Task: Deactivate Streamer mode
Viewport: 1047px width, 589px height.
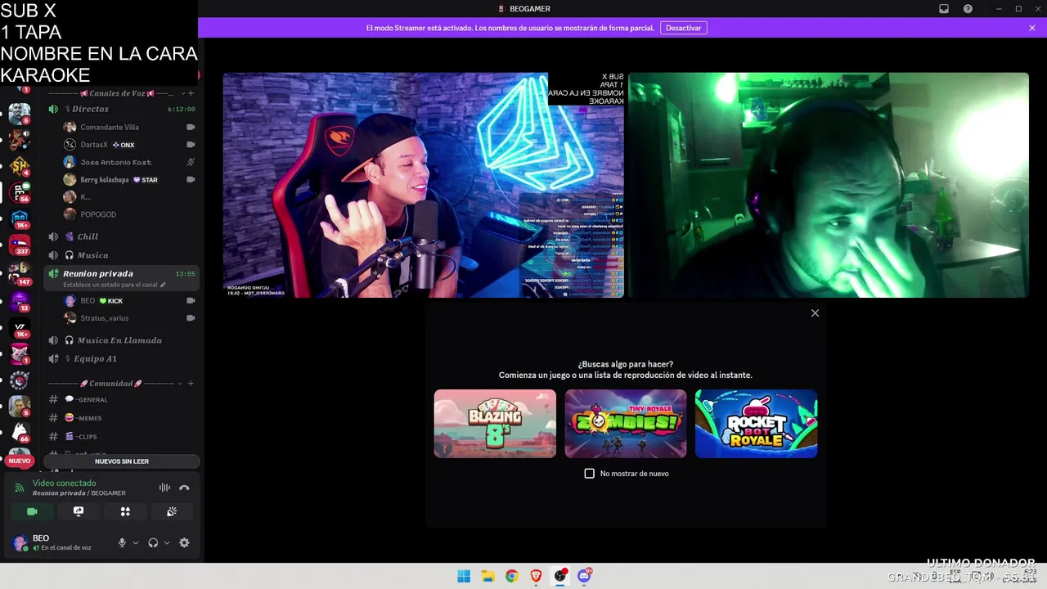Action: click(683, 28)
